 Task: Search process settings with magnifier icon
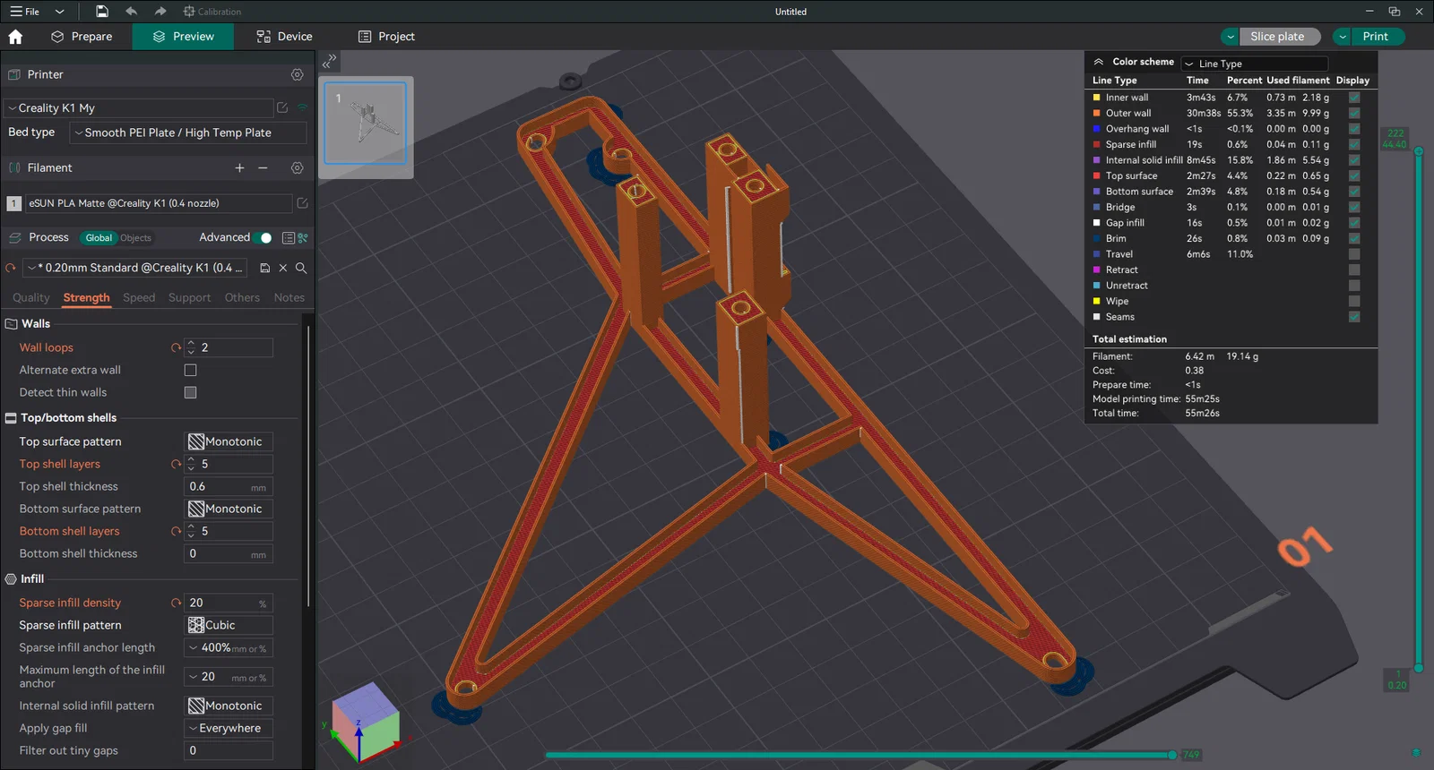[x=301, y=268]
